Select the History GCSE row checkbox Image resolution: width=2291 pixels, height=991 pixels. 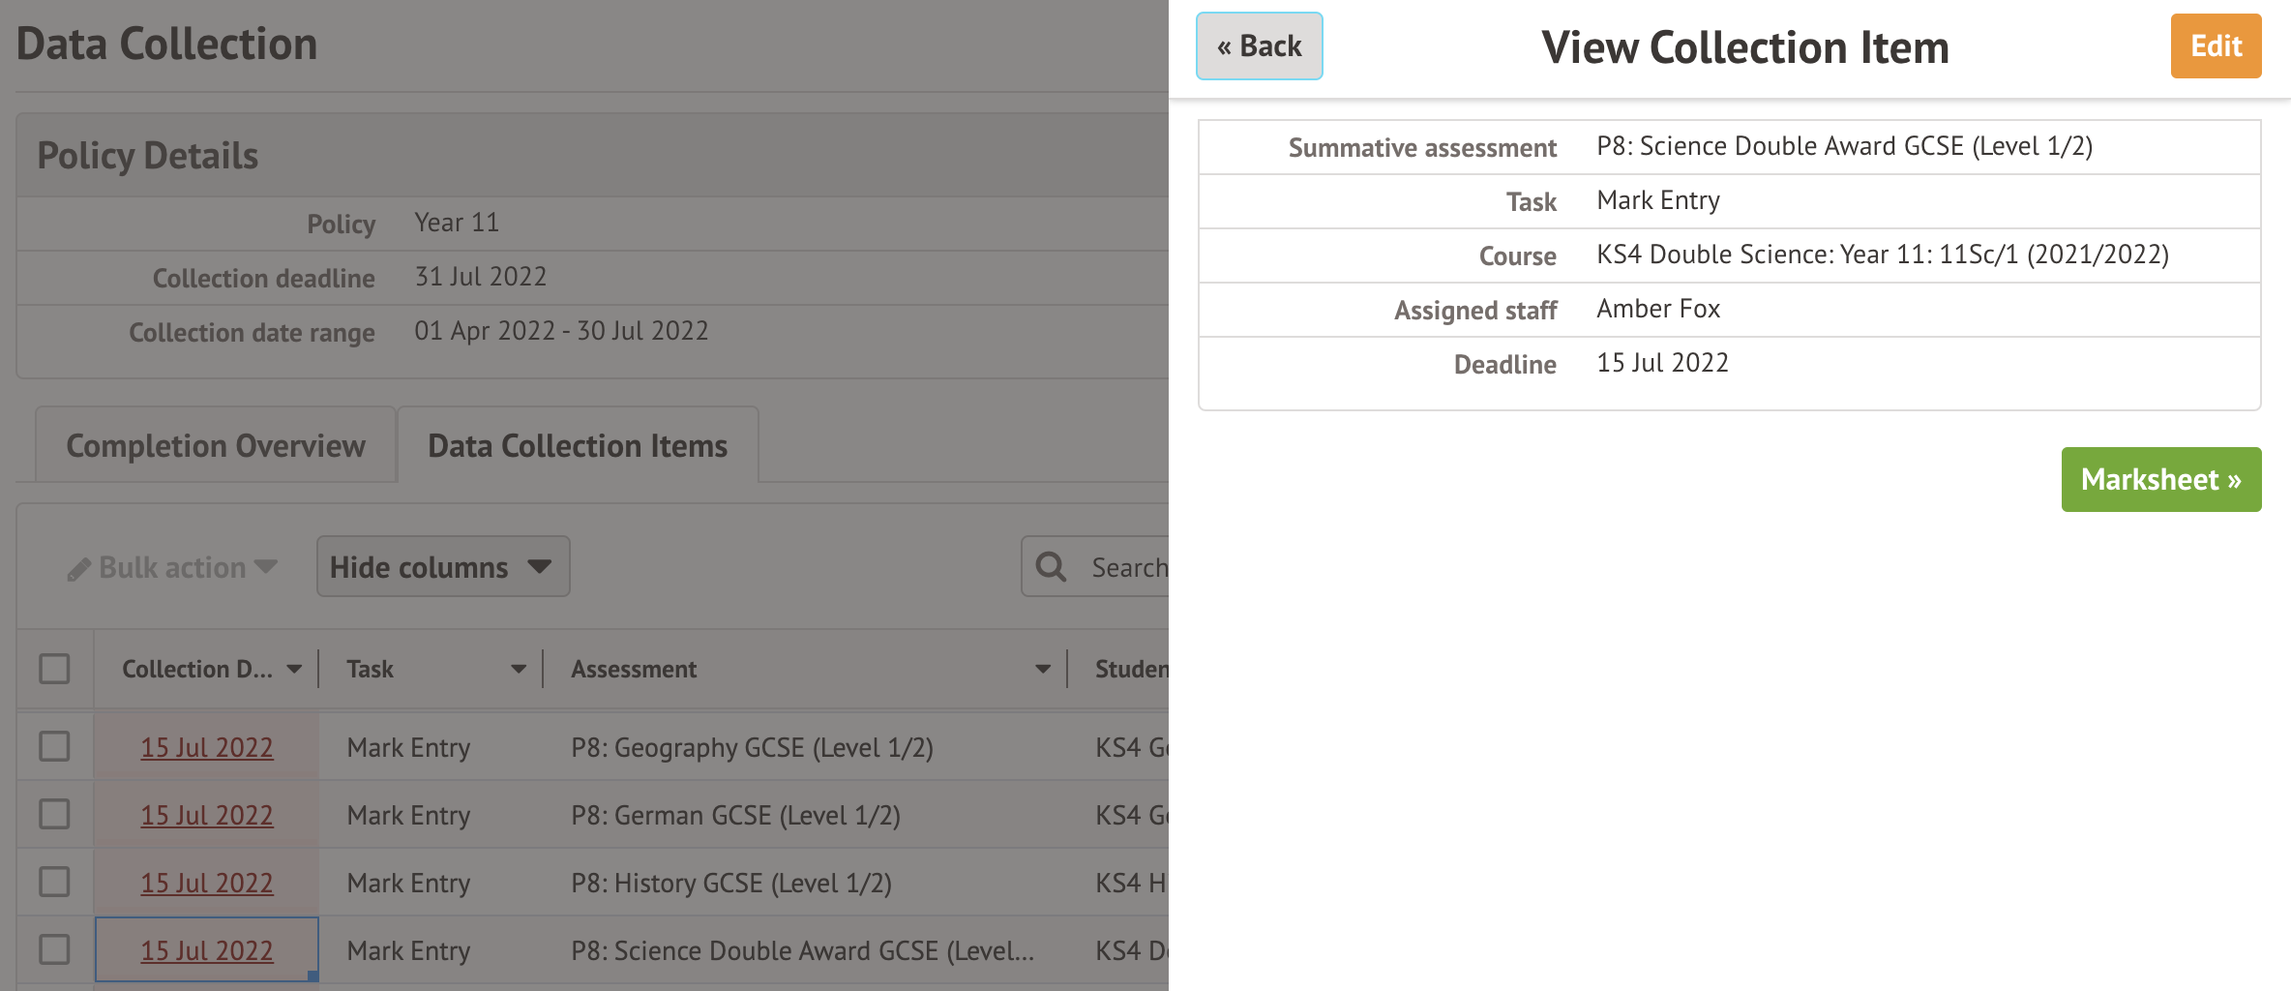click(x=54, y=882)
